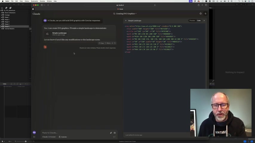This screenshot has height=143, width=255.
Task: Star the Creating SVG Graphics chat
Action: coord(201,14)
